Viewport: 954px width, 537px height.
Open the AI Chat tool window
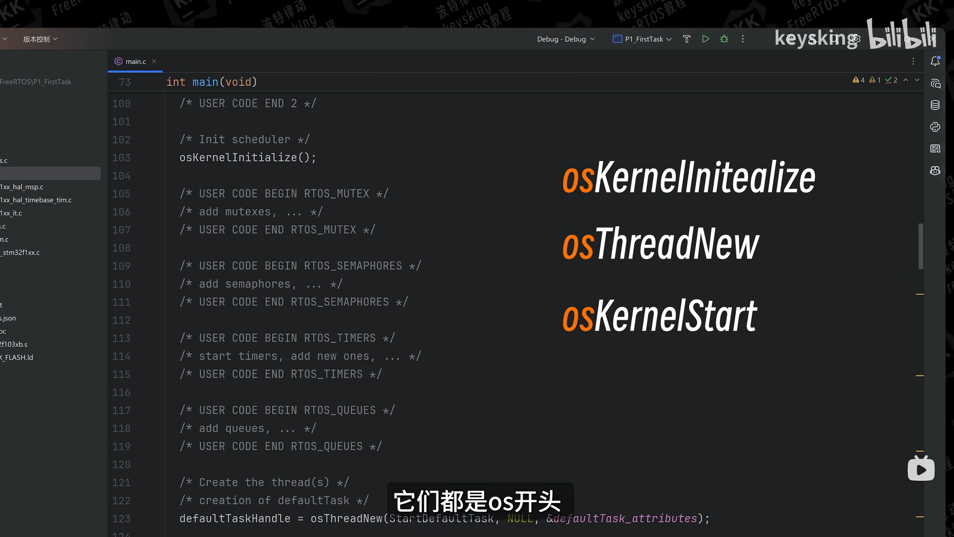click(935, 84)
